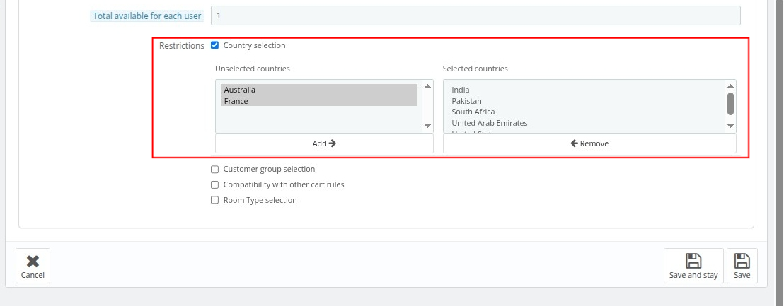Click the Save floppy disk icon
Image resolution: width=784 pixels, height=306 pixels.
742,261
